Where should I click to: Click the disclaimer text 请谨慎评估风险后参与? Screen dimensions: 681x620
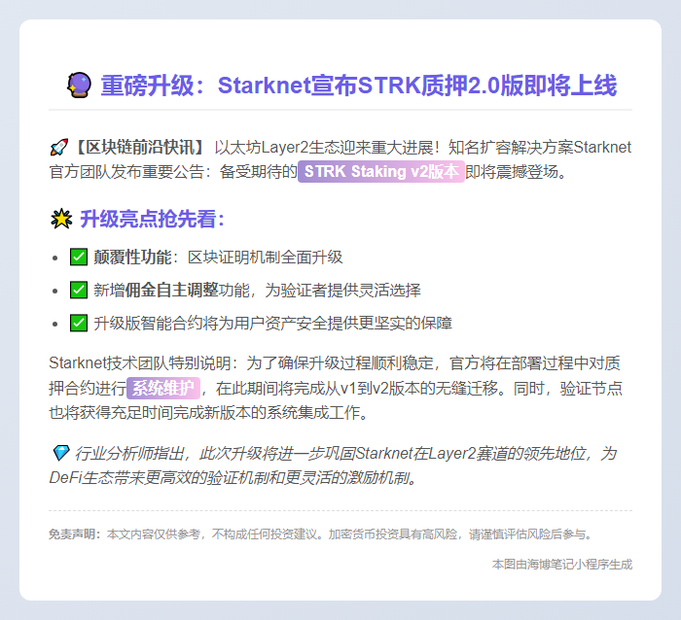tap(527, 534)
